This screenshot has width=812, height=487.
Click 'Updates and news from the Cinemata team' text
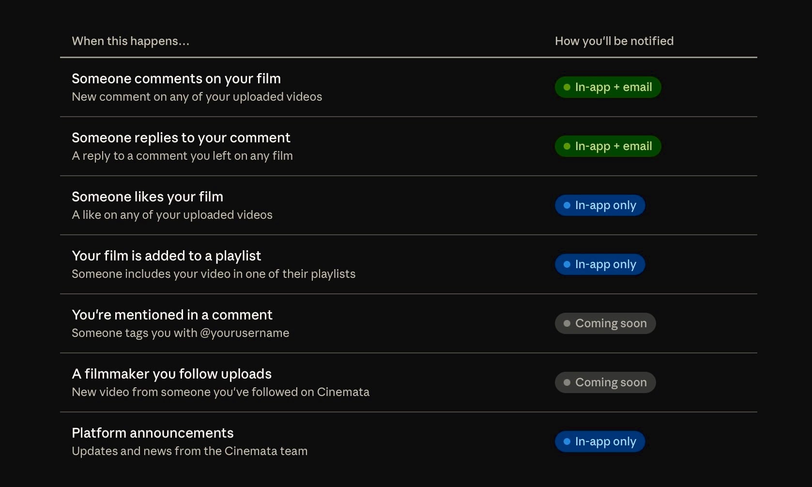[189, 451]
